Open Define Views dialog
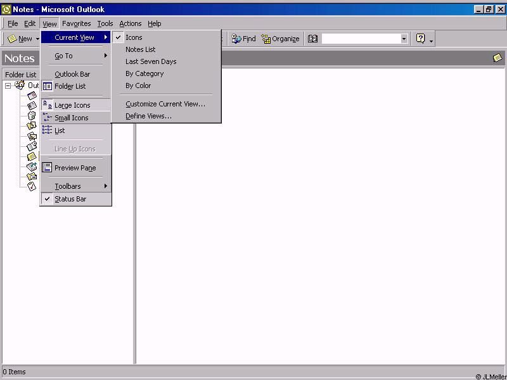The image size is (507, 380). point(166,116)
